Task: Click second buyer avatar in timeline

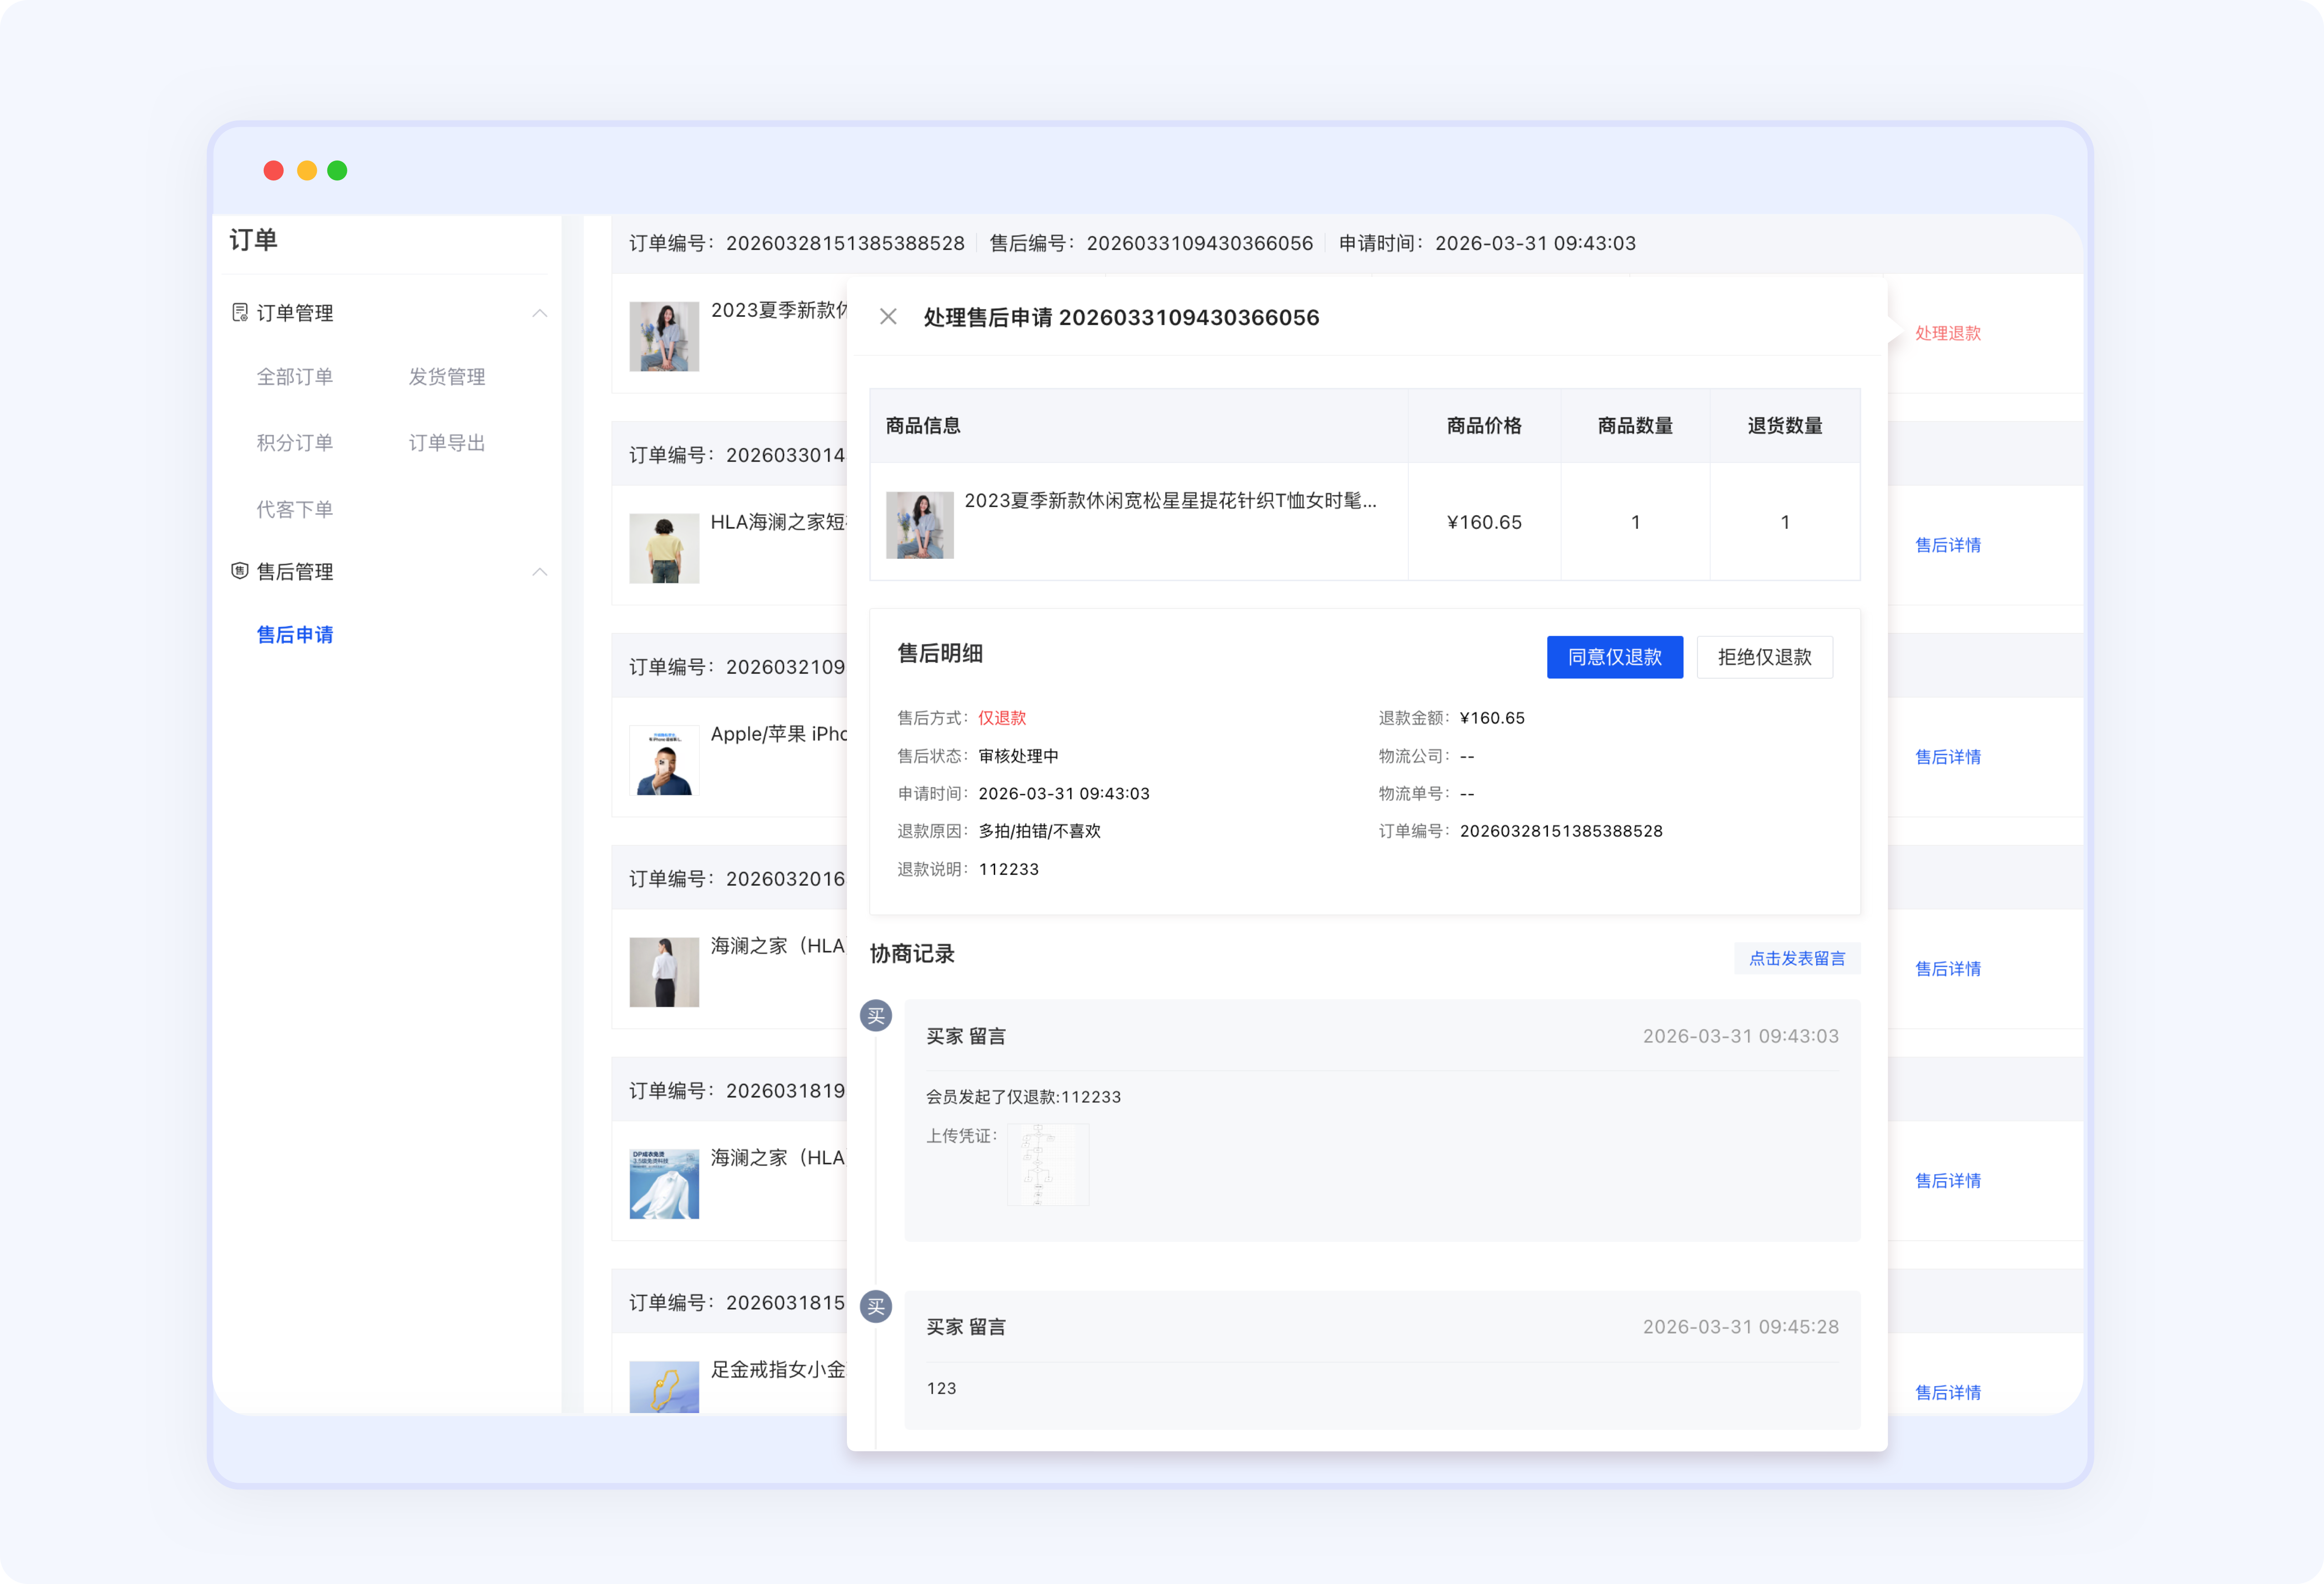Action: pos(876,1306)
